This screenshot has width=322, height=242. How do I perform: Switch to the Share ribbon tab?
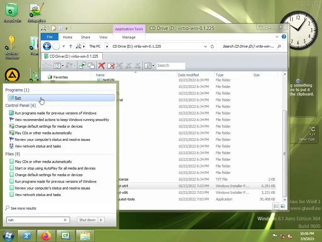(86, 37)
